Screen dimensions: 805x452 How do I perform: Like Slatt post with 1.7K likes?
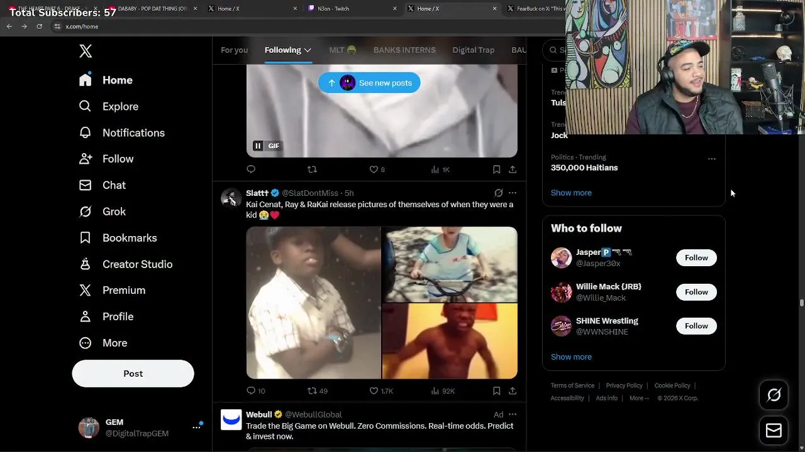pyautogui.click(x=380, y=390)
